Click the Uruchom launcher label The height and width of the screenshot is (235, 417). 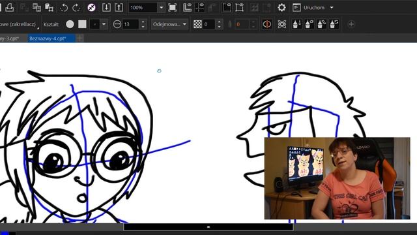[314, 7]
